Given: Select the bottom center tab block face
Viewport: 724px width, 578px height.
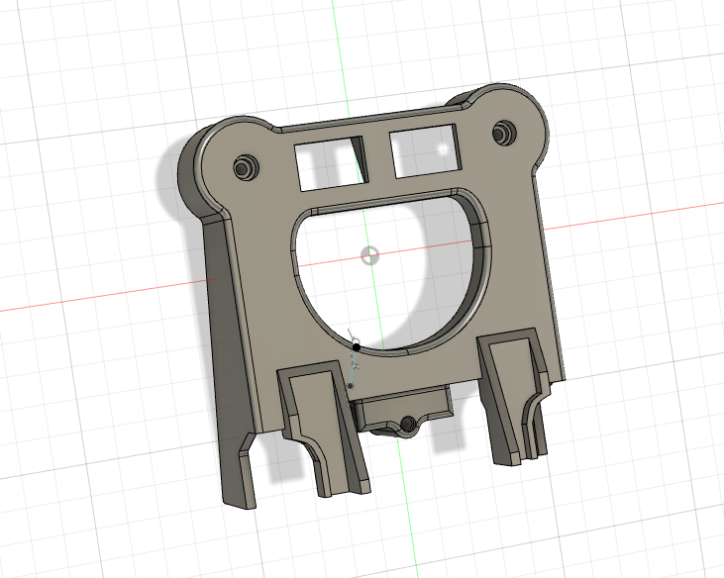Looking at the screenshot, I should click(402, 404).
